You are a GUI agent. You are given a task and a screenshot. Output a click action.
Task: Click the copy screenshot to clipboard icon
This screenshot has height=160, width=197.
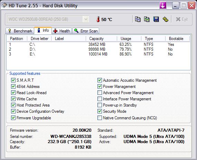(x=147, y=19)
